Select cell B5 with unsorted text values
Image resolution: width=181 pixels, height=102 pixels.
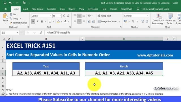pyautogui.click(x=46, y=73)
